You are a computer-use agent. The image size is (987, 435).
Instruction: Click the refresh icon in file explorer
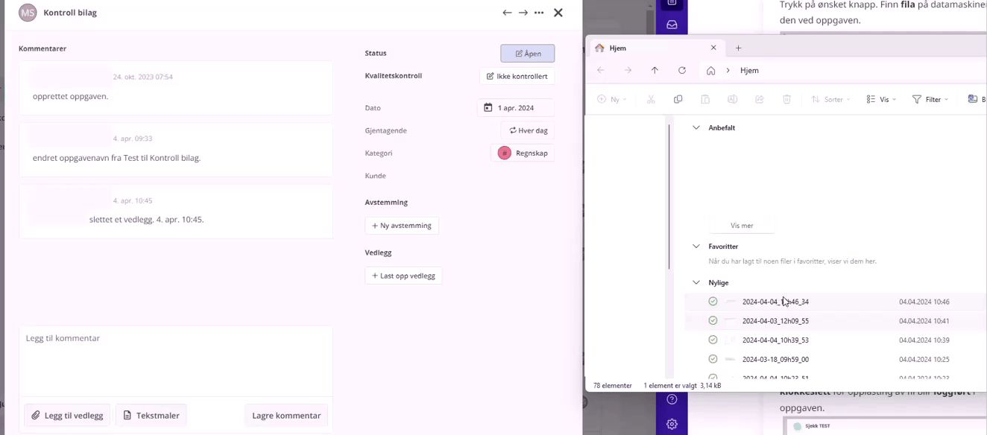[682, 70]
